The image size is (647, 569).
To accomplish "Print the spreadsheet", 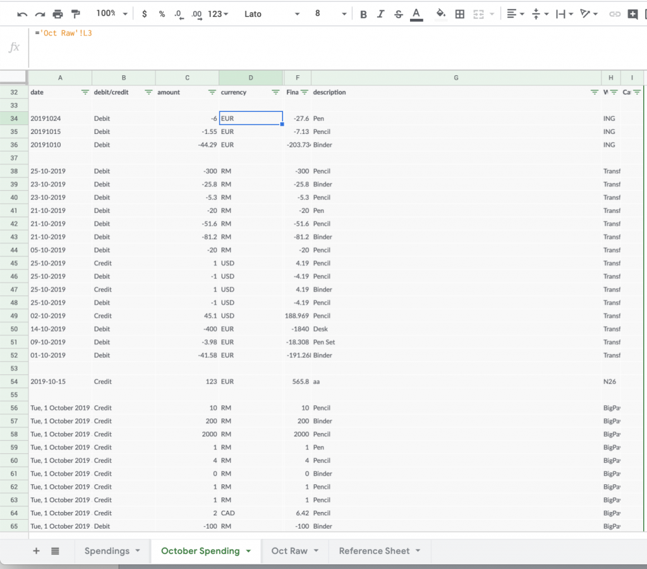I will [57, 14].
